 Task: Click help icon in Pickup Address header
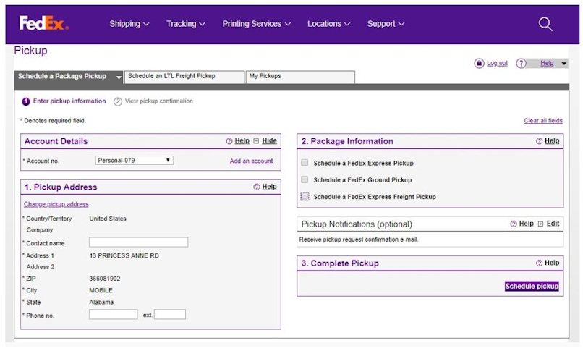pos(257,187)
